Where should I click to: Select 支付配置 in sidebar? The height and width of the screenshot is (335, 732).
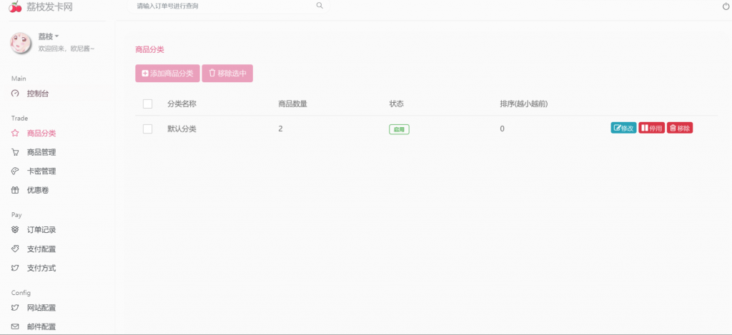pos(41,249)
